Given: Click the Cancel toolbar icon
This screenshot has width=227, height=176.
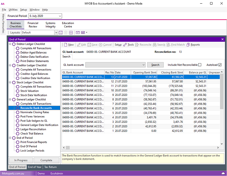Looking at the screenshot, I should pyautogui.click(x=105, y=45).
